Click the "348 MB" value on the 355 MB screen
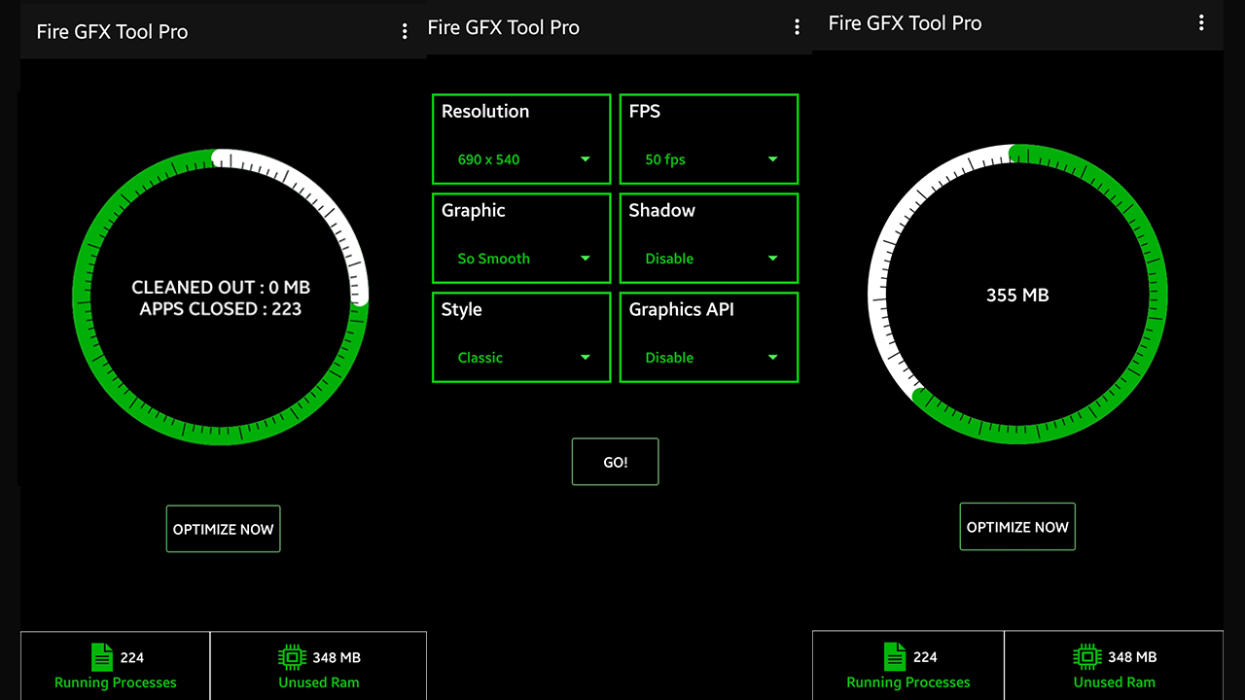 point(1132,657)
